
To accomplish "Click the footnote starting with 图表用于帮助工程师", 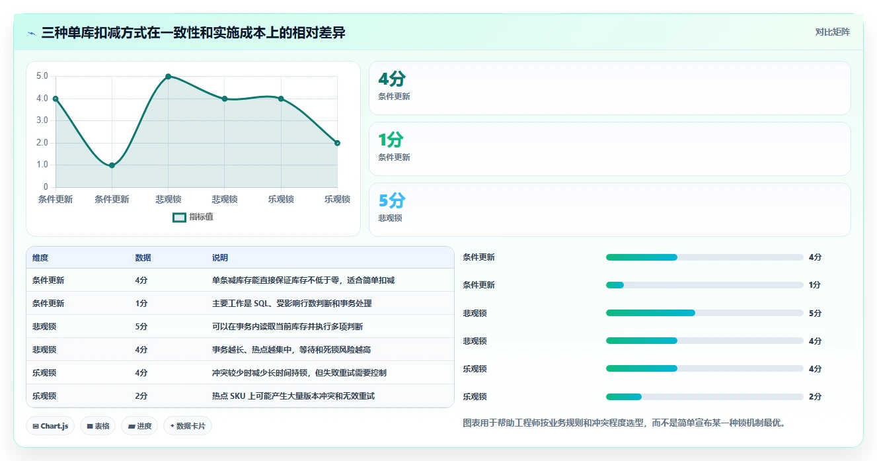I will (626, 423).
